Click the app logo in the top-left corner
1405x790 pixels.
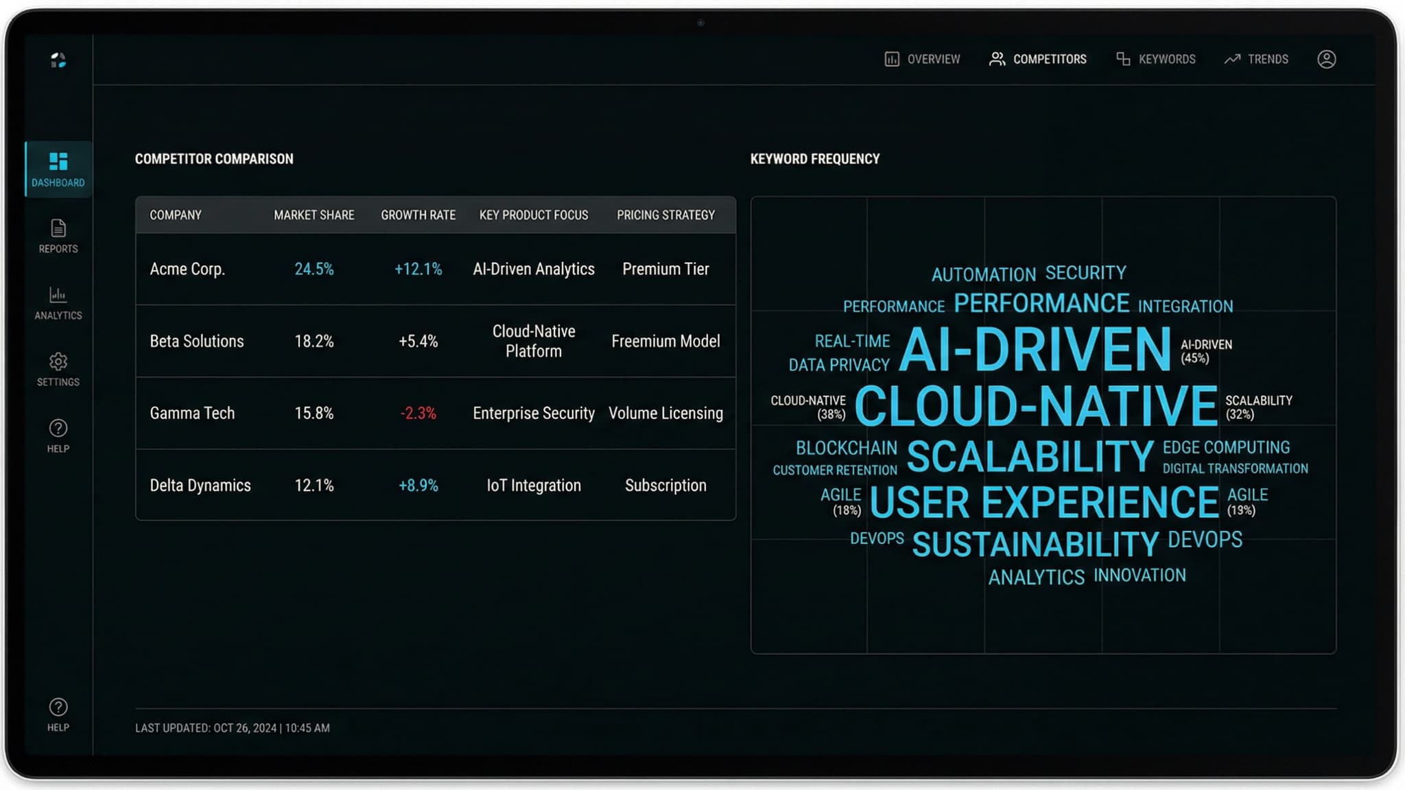click(58, 60)
